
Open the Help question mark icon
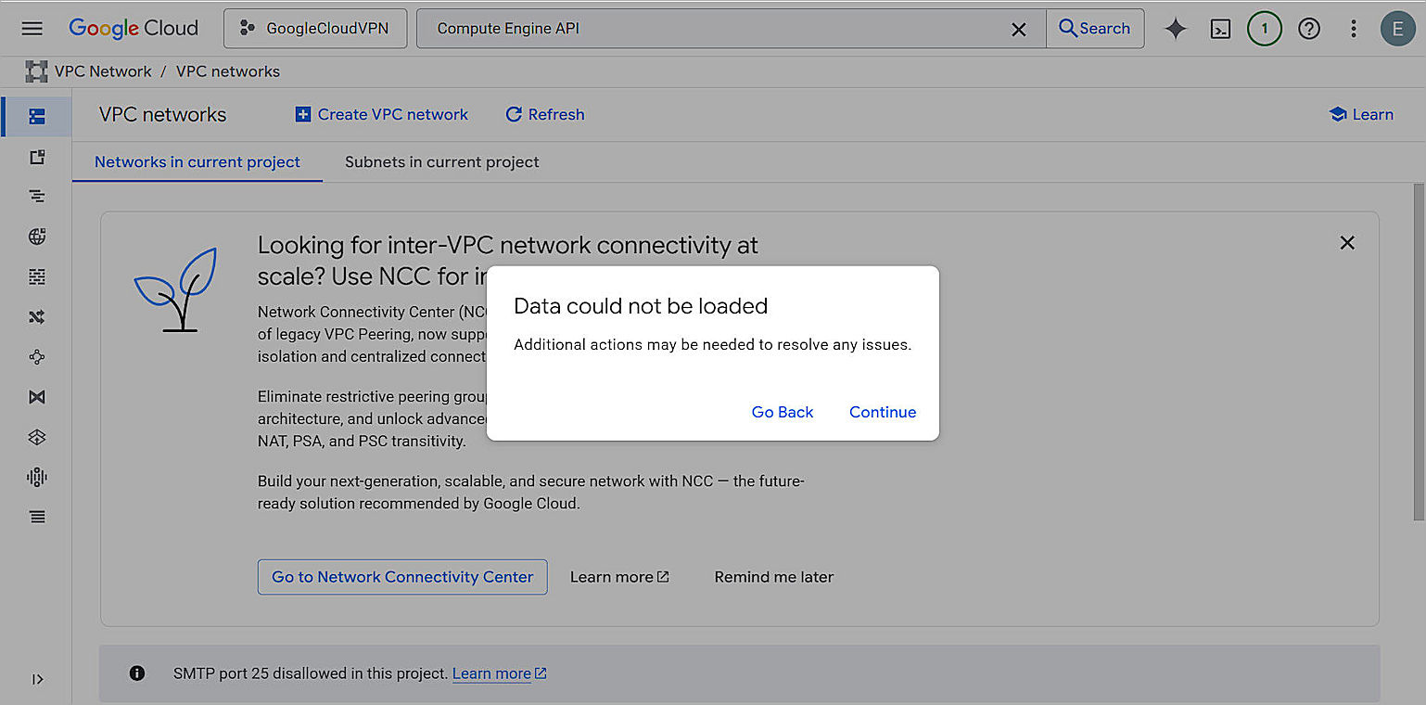tap(1309, 29)
